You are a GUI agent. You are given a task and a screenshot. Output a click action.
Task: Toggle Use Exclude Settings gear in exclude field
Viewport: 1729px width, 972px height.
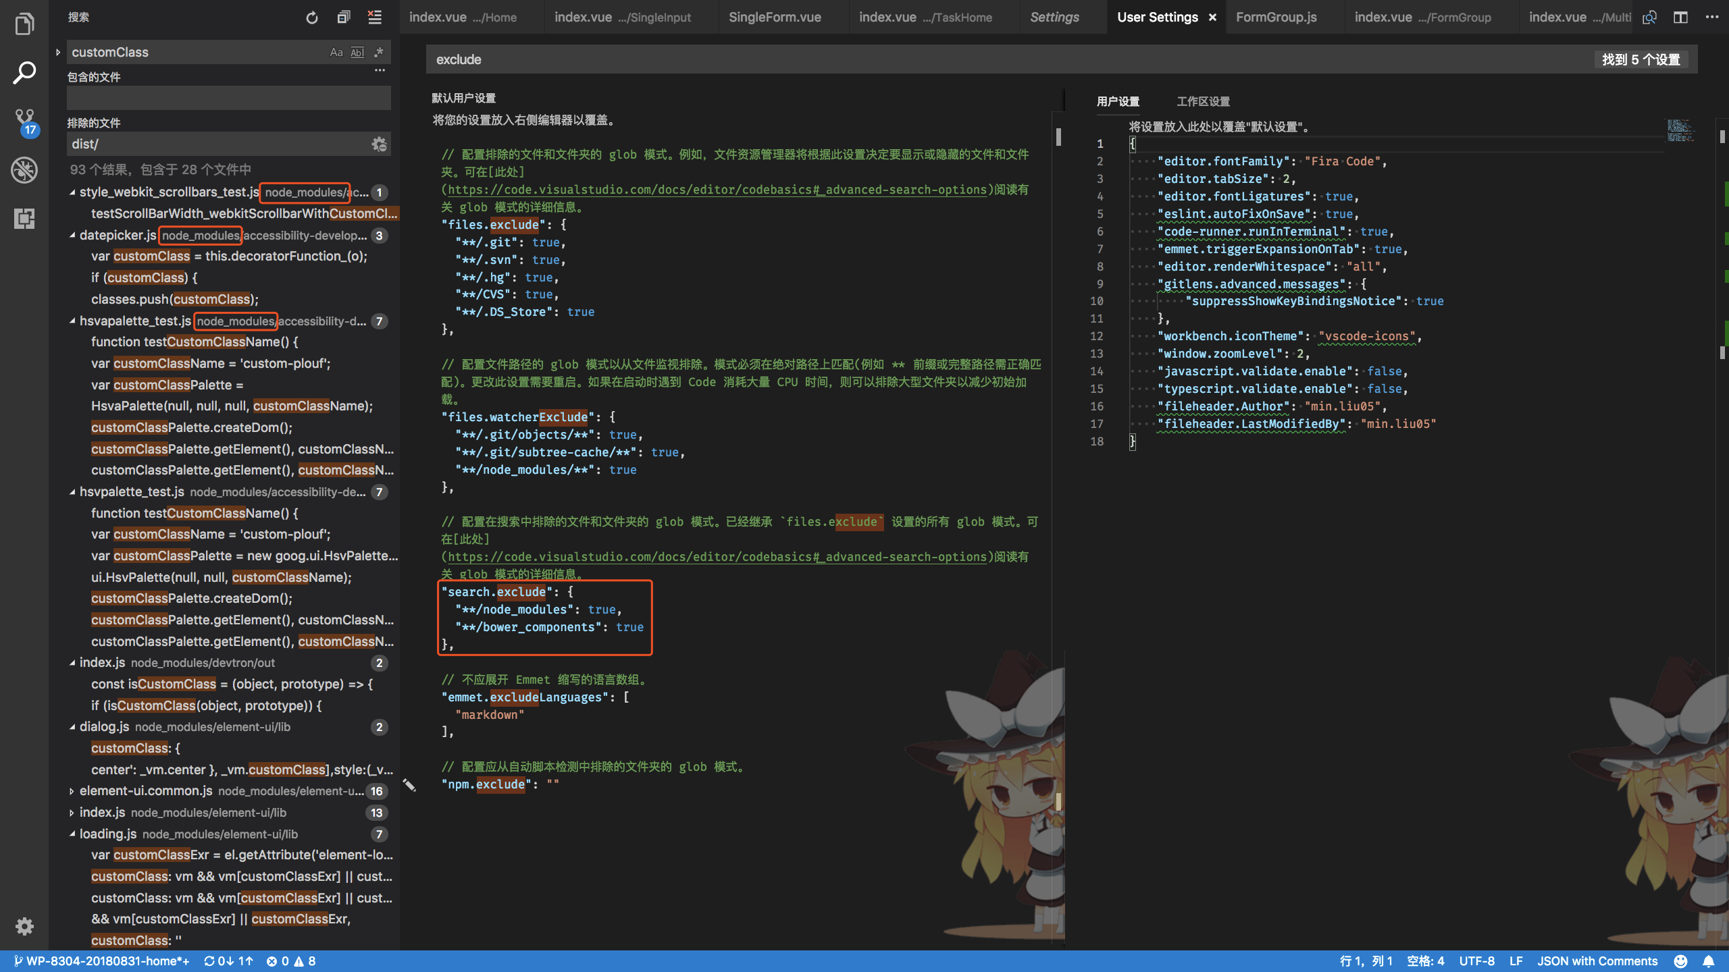pos(379,144)
